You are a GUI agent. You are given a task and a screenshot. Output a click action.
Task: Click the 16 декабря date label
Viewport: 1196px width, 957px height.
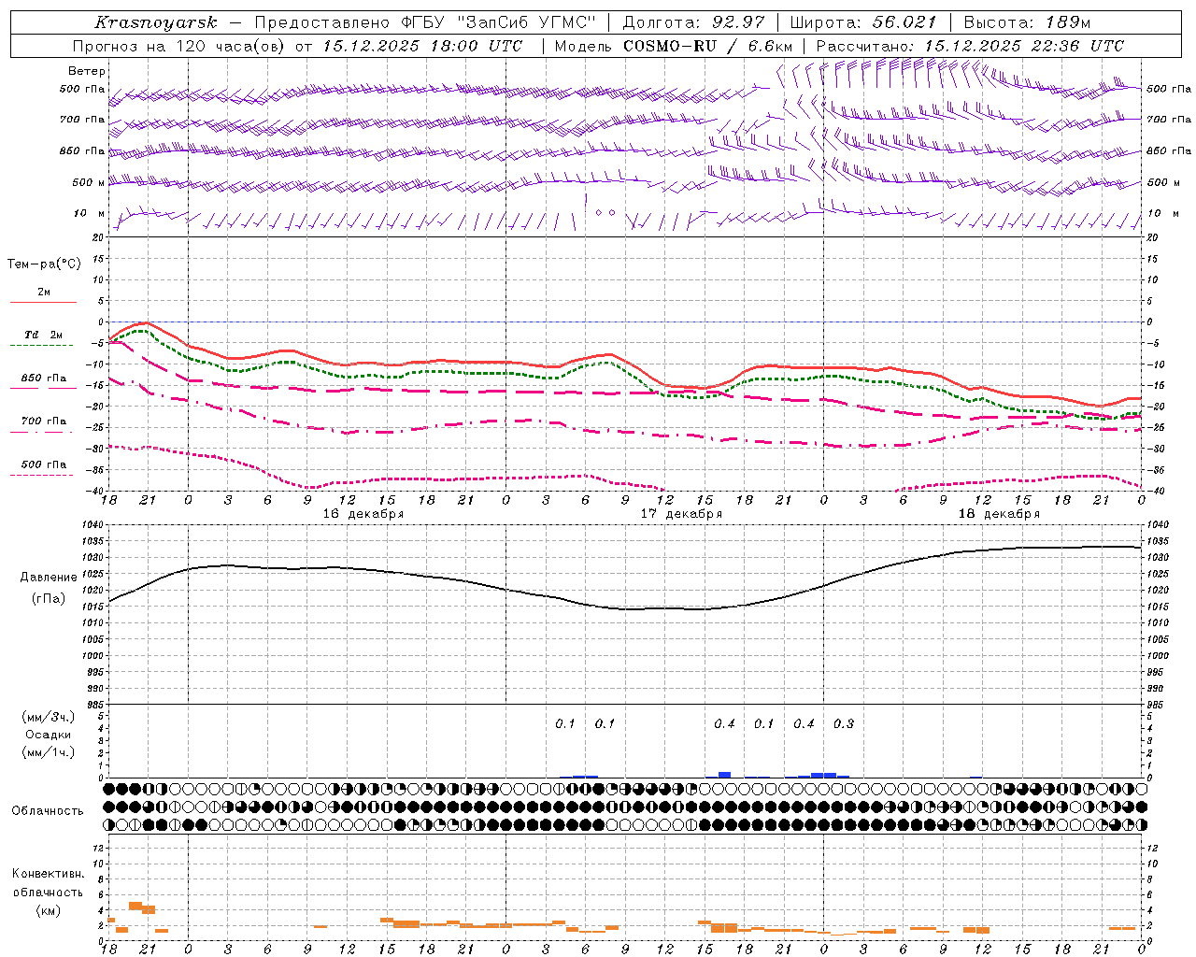pos(363,514)
